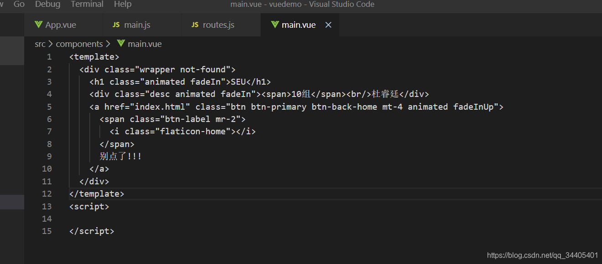Select the main.vue editor tab
The image size is (602, 264).
pos(300,25)
